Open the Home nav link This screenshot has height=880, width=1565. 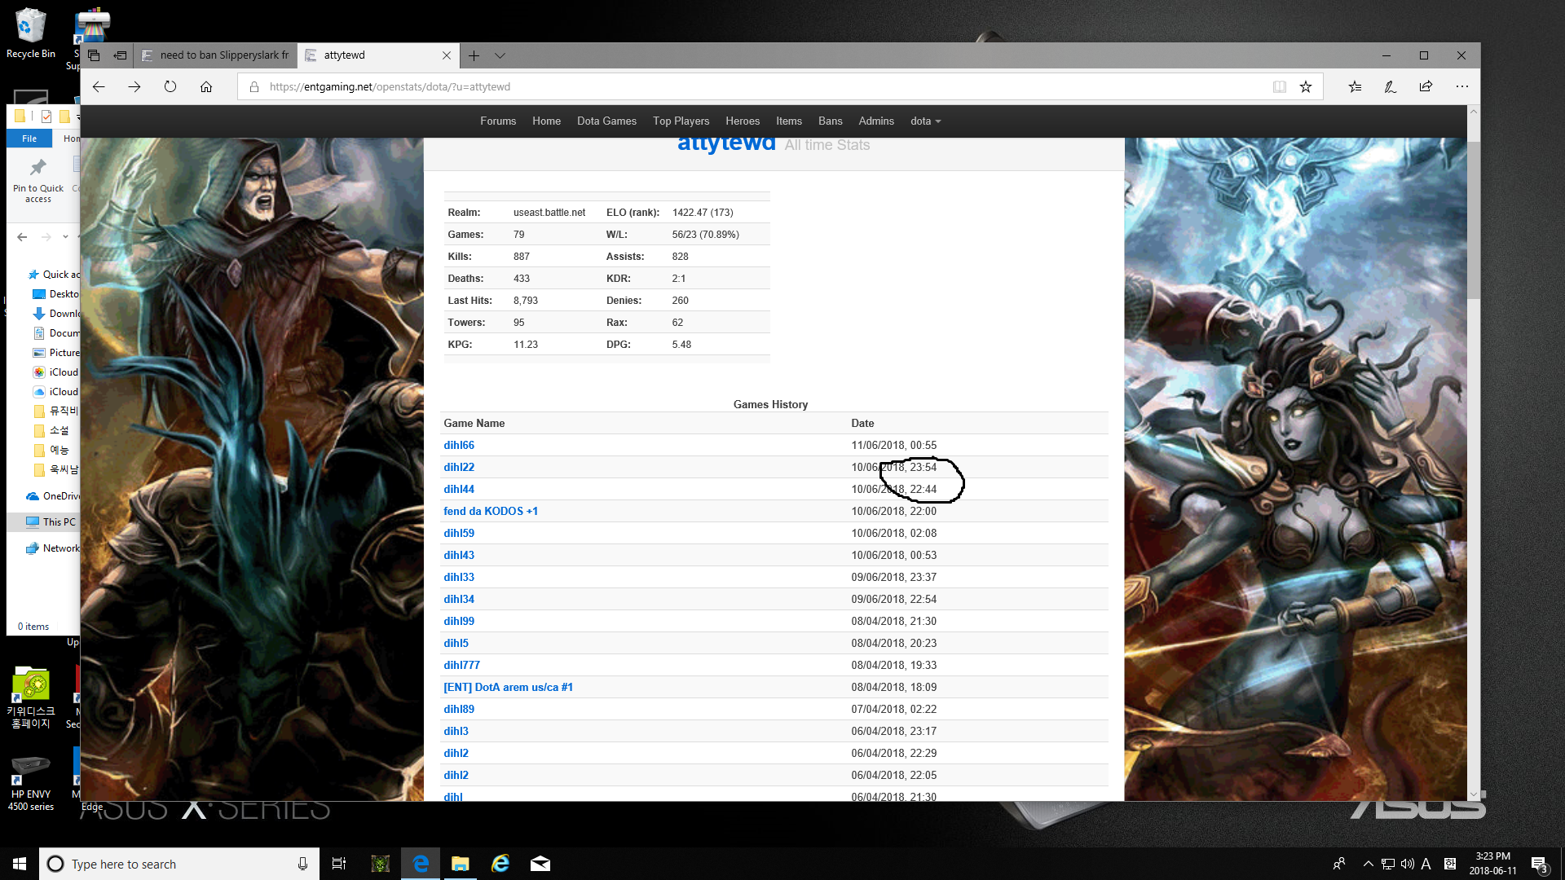coord(546,121)
